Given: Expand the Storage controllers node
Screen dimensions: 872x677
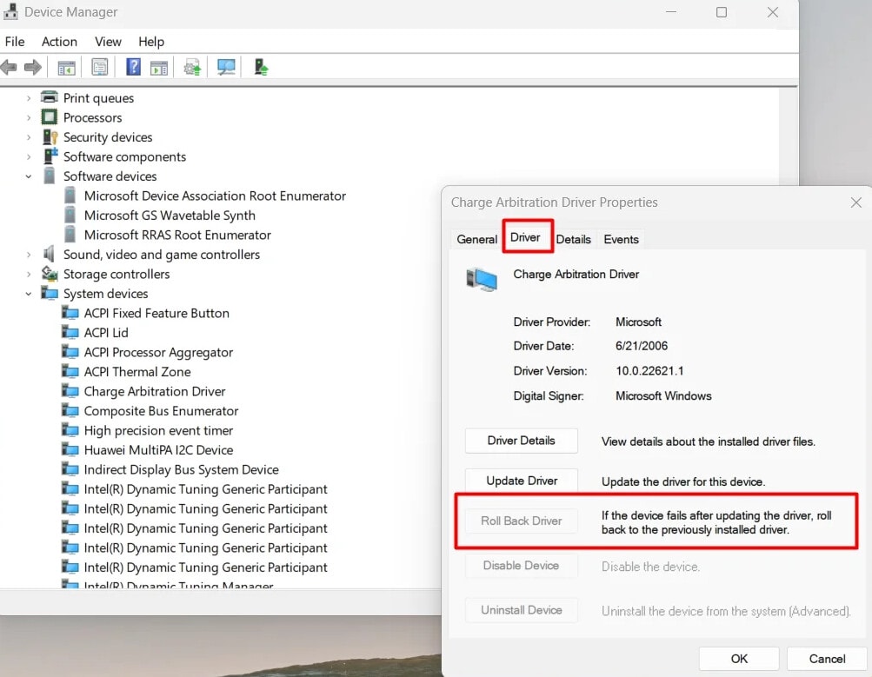Looking at the screenshot, I should point(29,274).
